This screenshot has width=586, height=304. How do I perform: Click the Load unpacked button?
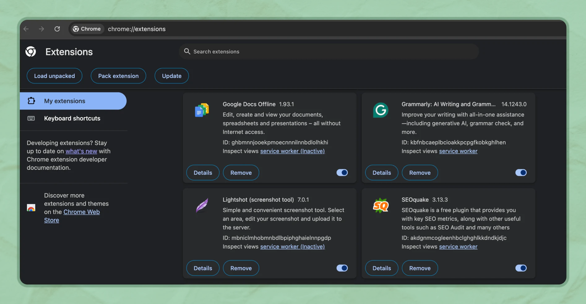[54, 76]
